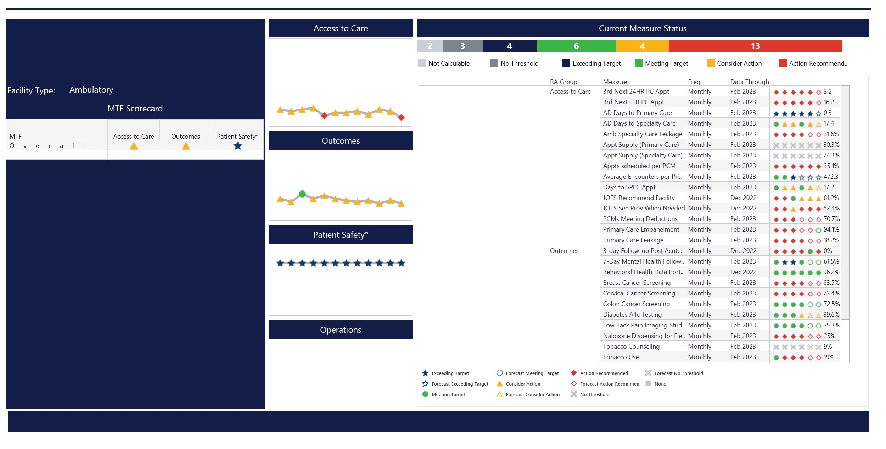Image resolution: width=886 pixels, height=449 pixels.
Task: Select the Outcomes panel header
Action: pos(341,141)
